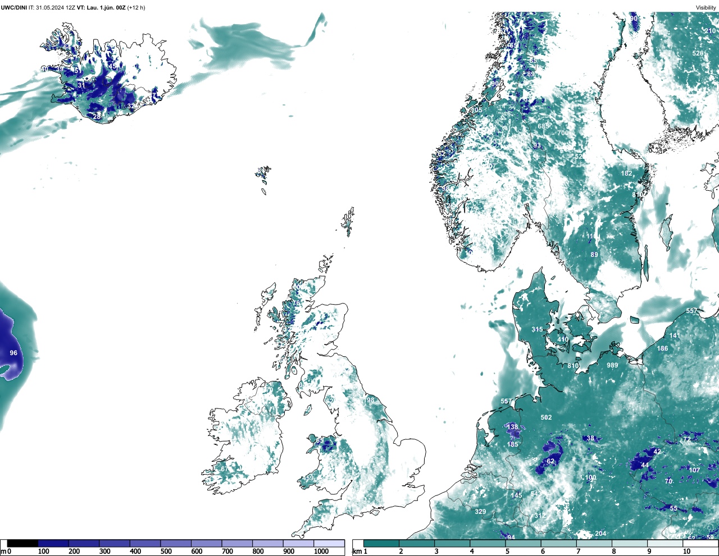
Task: Click the '28' value on Iceland south coast
Action: click(97, 116)
